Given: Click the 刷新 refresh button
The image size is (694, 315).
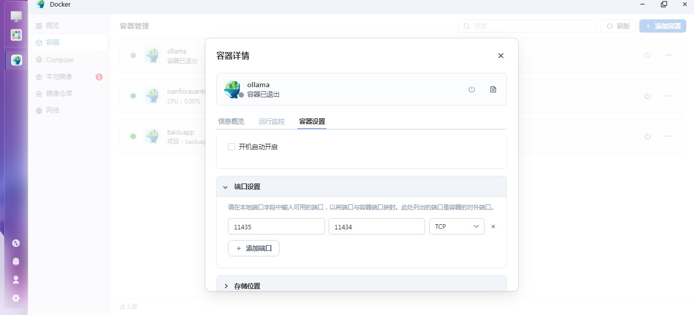Looking at the screenshot, I should coord(618,26).
